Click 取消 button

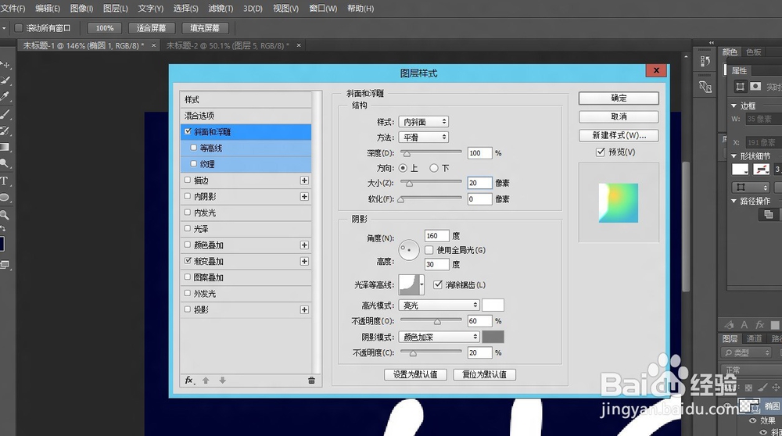coord(619,116)
